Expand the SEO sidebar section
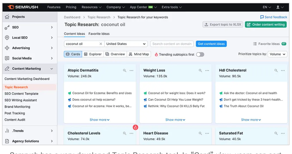The image size is (292, 154). tap(52, 27)
